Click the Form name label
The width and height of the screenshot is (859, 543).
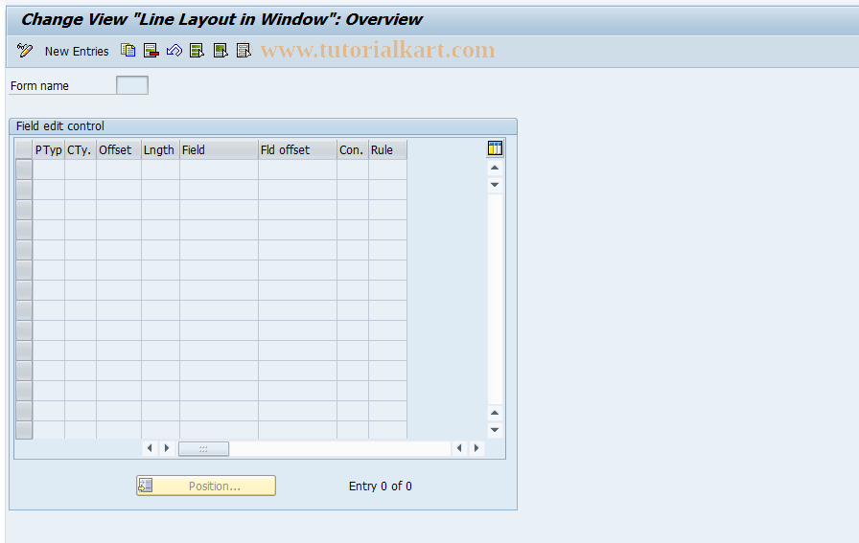click(39, 86)
